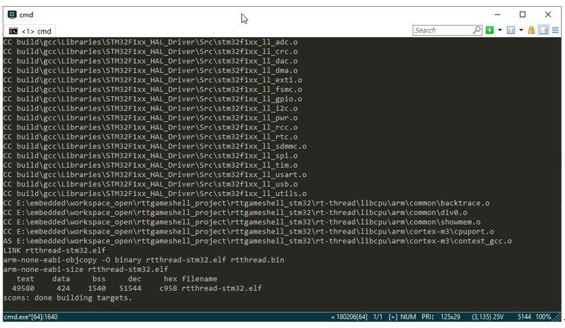
Task: Click the line ending in cpuport.o
Action: click(249, 232)
